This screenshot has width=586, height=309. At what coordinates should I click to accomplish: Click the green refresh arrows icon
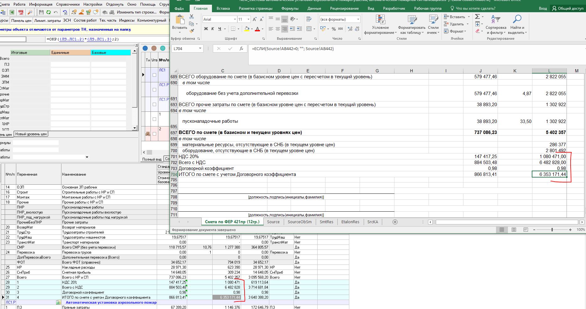(48, 12)
